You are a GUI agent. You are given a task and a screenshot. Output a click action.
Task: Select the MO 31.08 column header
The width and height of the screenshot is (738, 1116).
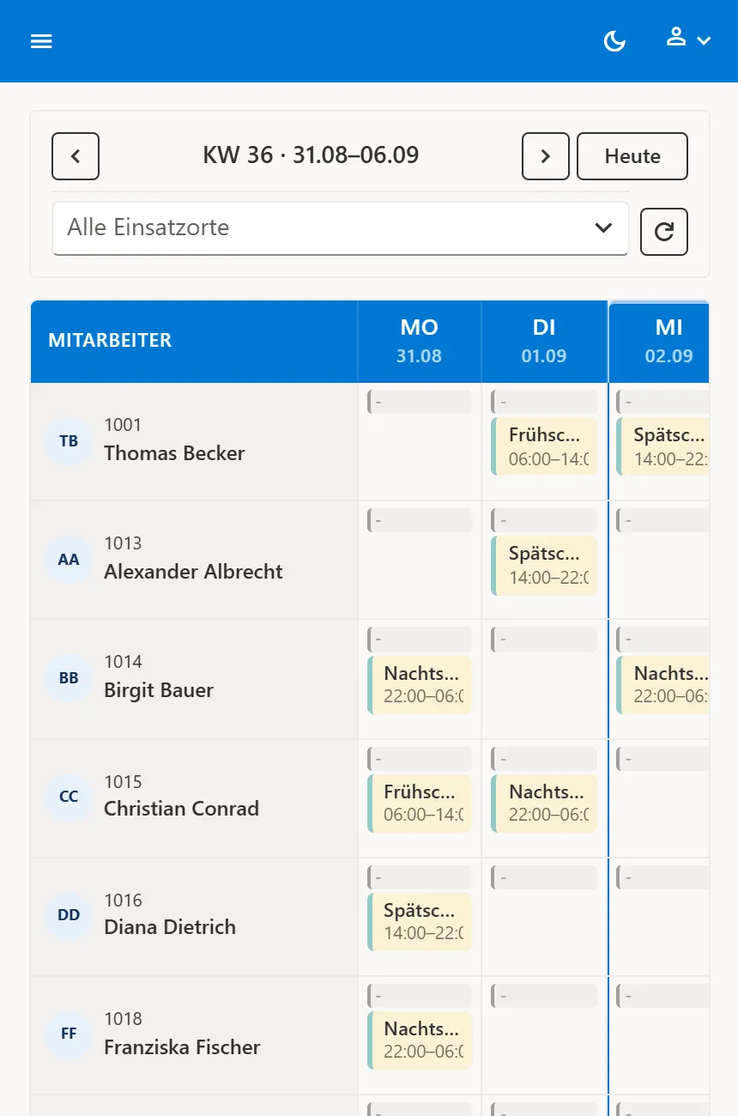[419, 341]
